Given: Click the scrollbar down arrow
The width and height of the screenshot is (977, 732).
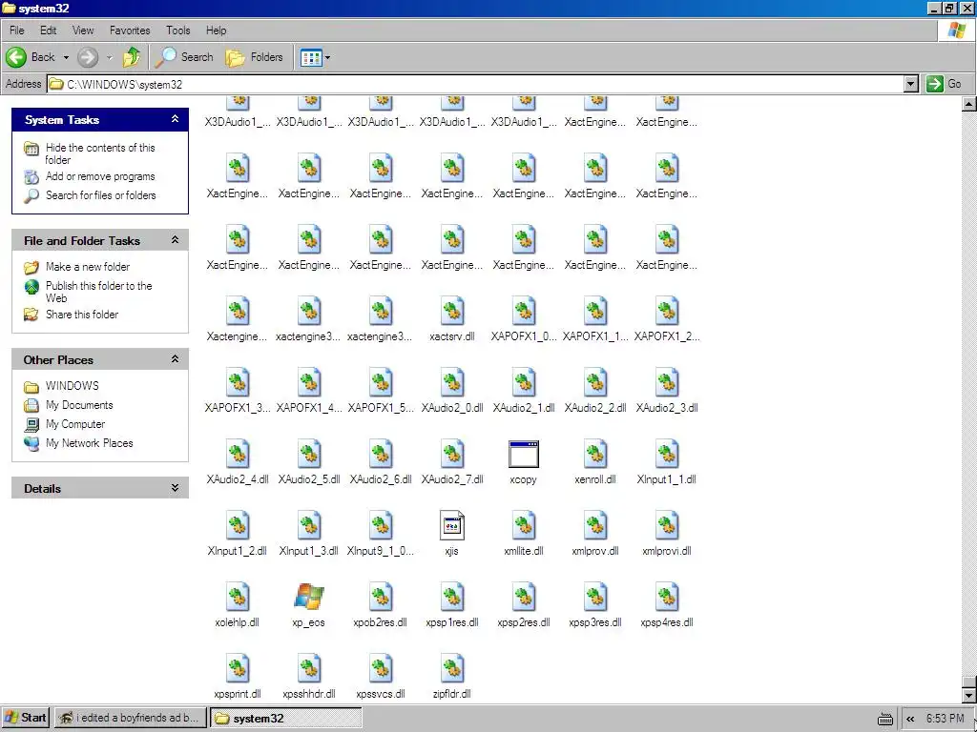Looking at the screenshot, I should (x=969, y=695).
